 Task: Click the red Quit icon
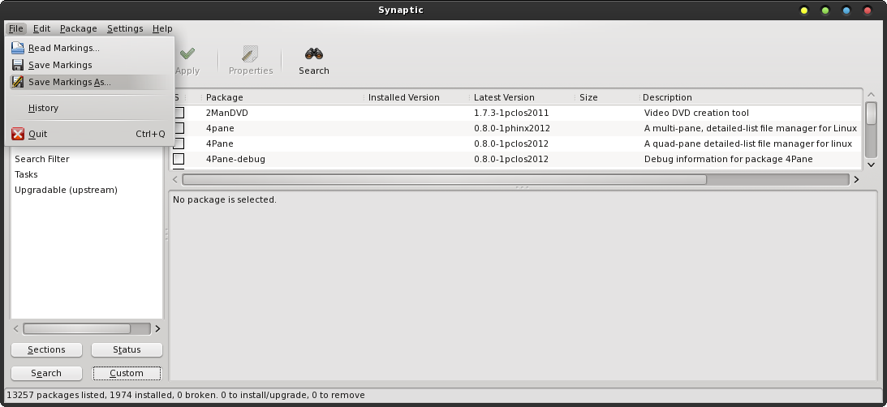tap(18, 134)
